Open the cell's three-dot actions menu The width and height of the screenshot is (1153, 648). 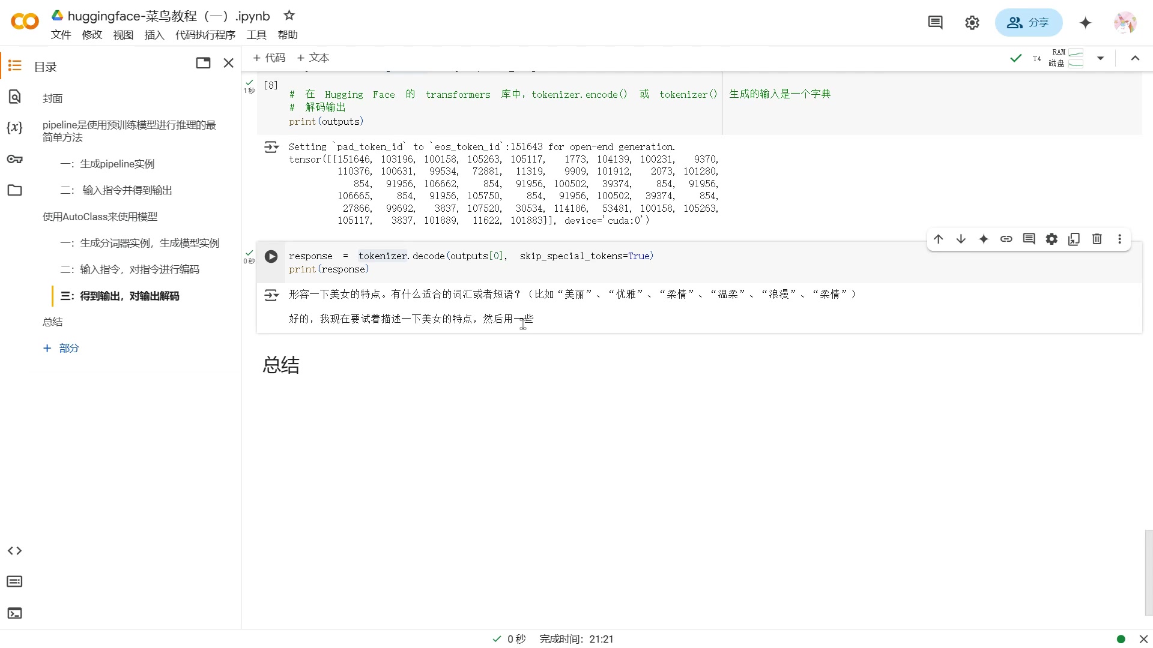[x=1119, y=239]
